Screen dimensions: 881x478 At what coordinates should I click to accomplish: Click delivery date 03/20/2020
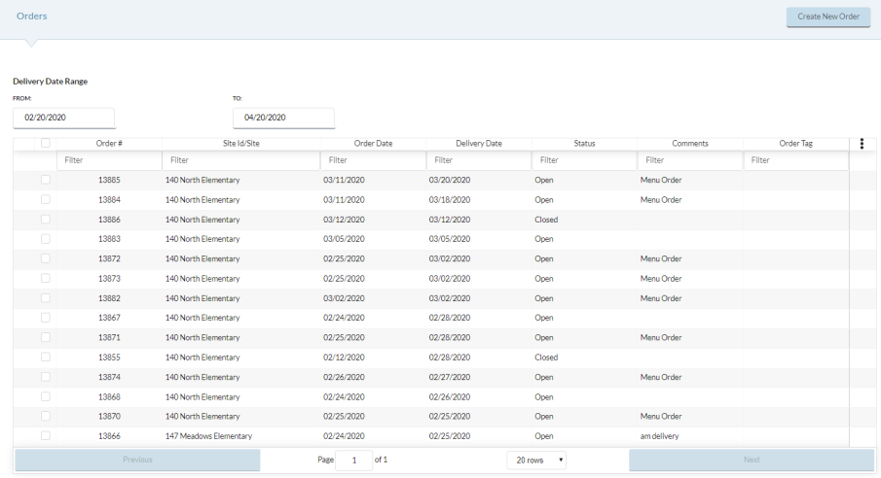coord(450,180)
